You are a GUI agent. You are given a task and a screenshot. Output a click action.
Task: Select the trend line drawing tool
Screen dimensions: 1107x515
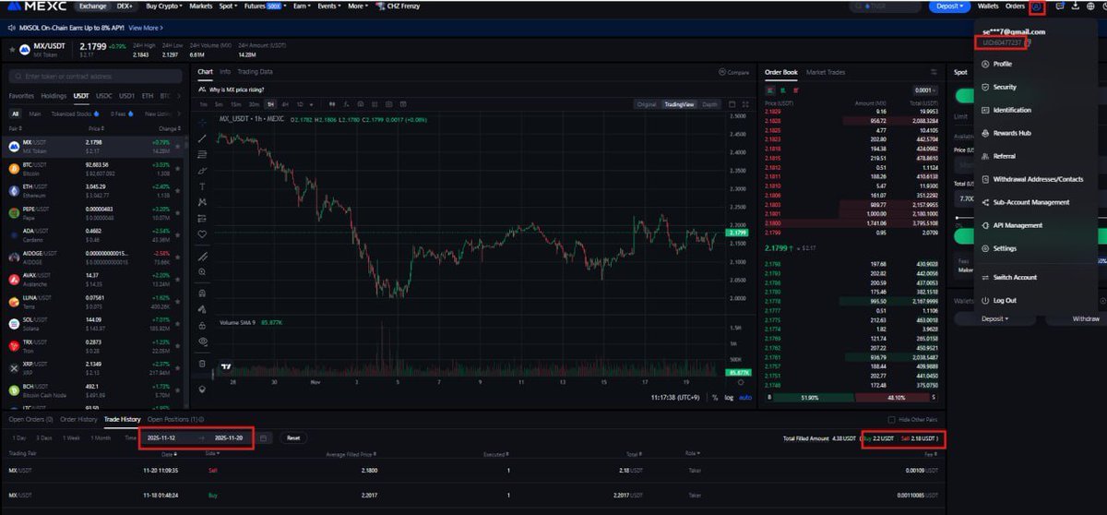(x=202, y=138)
